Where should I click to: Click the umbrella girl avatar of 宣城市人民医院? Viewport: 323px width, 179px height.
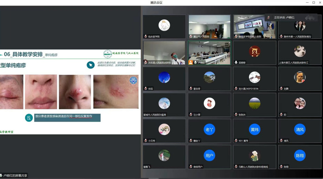coord(164,103)
